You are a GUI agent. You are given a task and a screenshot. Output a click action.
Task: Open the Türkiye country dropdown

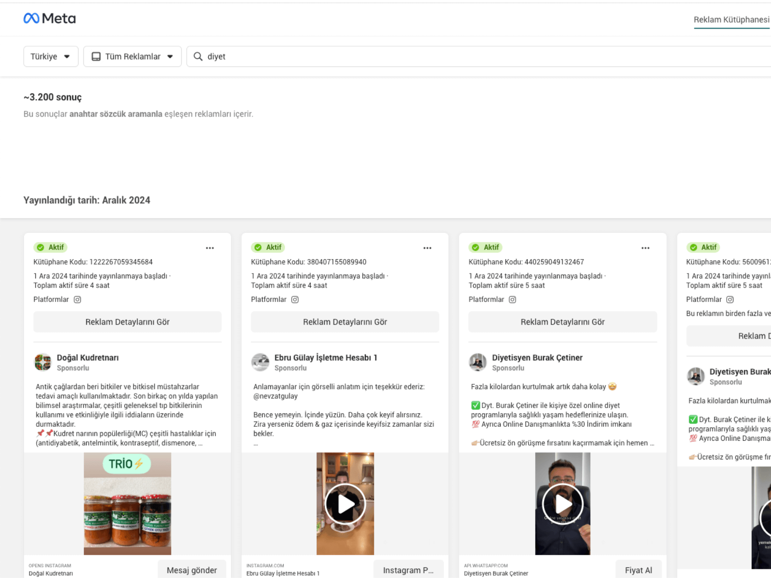[x=51, y=56]
